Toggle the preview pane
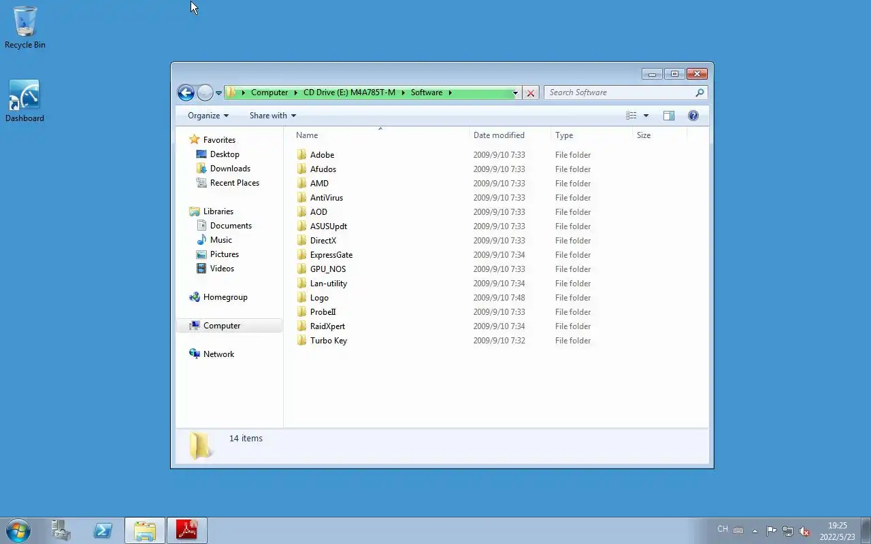This screenshot has height=544, width=871. coord(669,116)
